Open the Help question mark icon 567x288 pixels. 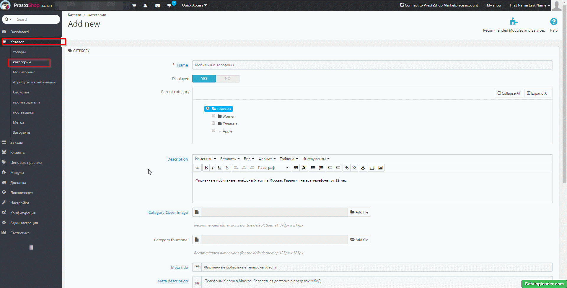(x=554, y=22)
